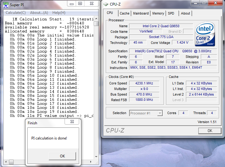Close the Super PI window
Screen dimensions: 225x167
[x=92, y=4]
